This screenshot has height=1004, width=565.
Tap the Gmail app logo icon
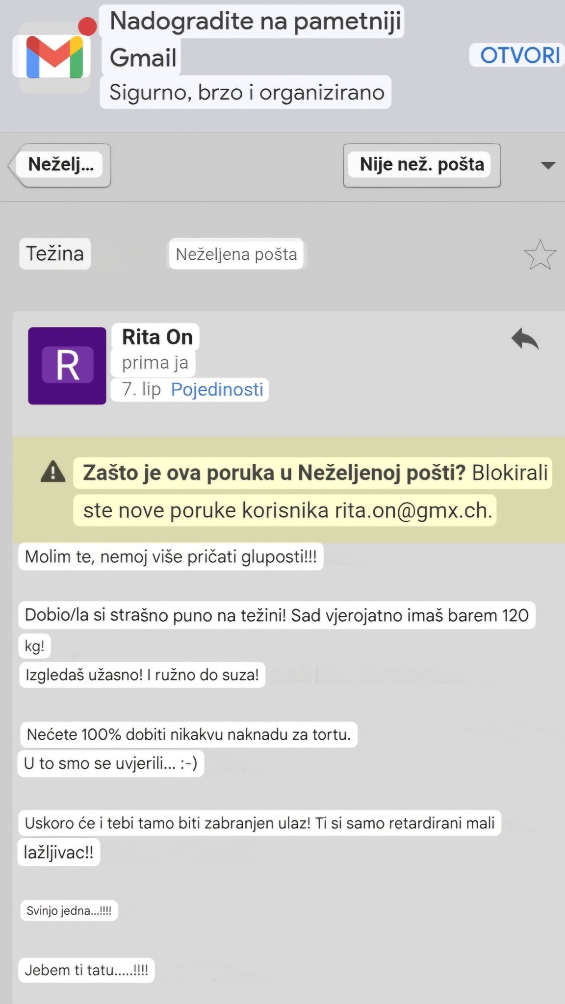pyautogui.click(x=54, y=56)
